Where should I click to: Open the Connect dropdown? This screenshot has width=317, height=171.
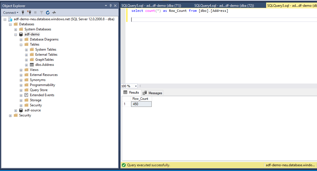pyautogui.click(x=11, y=12)
